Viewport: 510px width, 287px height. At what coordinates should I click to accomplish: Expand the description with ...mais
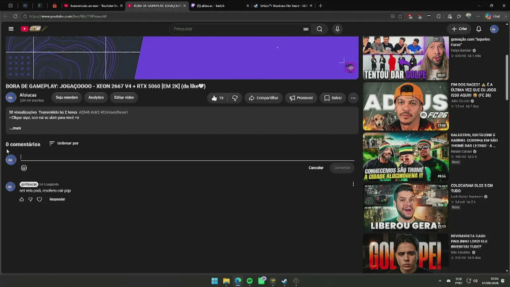pyautogui.click(x=15, y=128)
